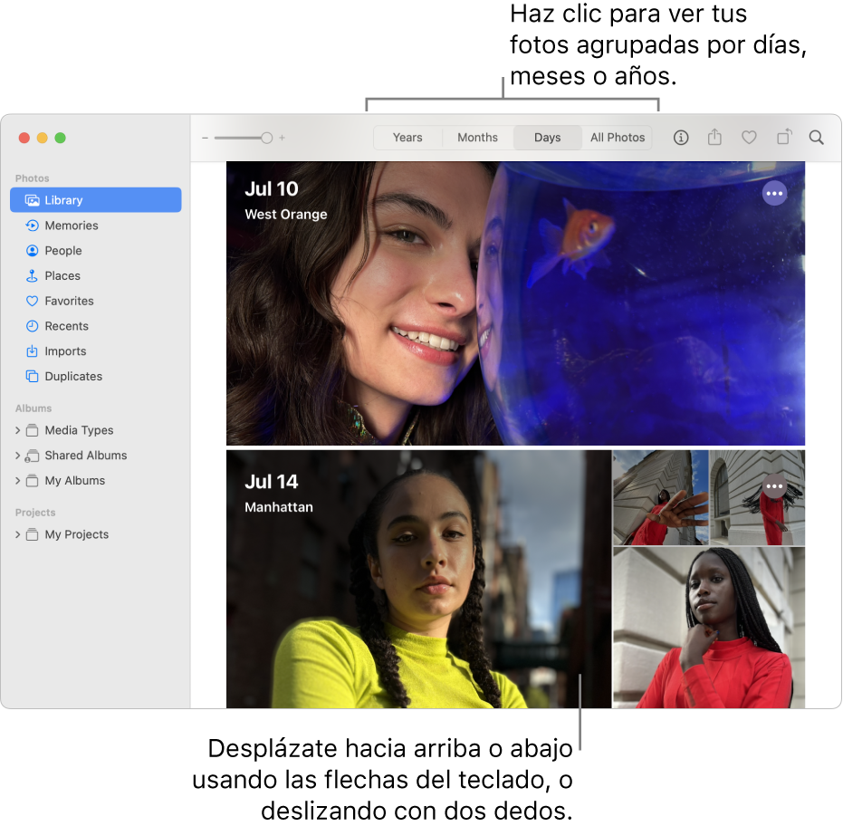Screen dimensions: 843x826
Task: Open Memories in the sidebar
Action: pos(72,226)
